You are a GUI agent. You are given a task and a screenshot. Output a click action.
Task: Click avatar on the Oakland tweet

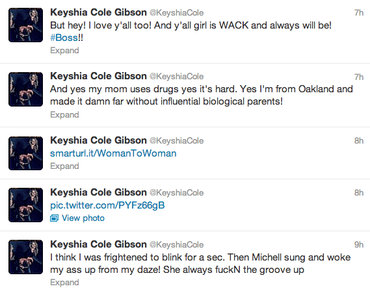point(26,89)
